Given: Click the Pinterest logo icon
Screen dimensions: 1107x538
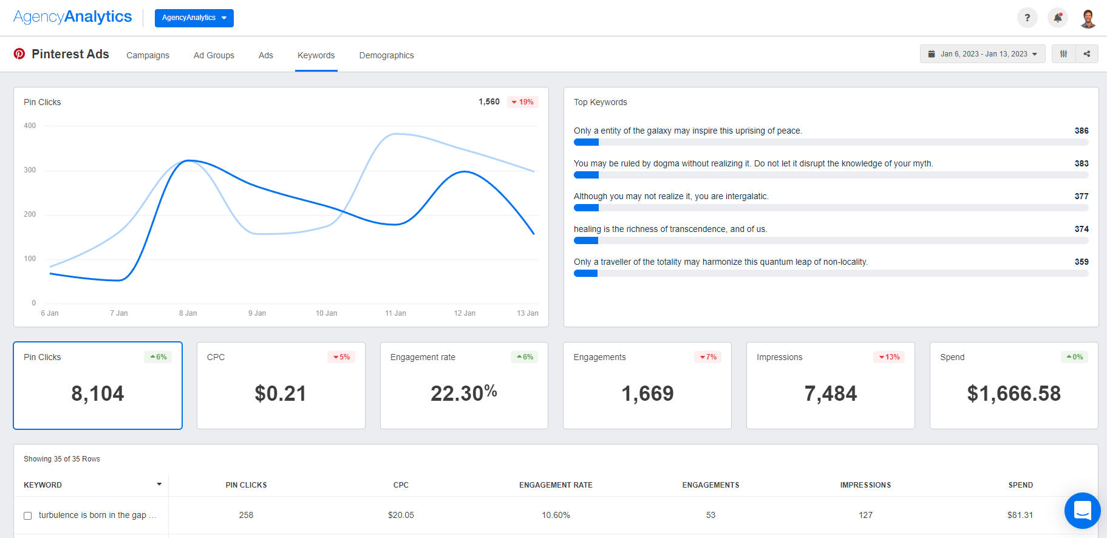Looking at the screenshot, I should (19, 54).
